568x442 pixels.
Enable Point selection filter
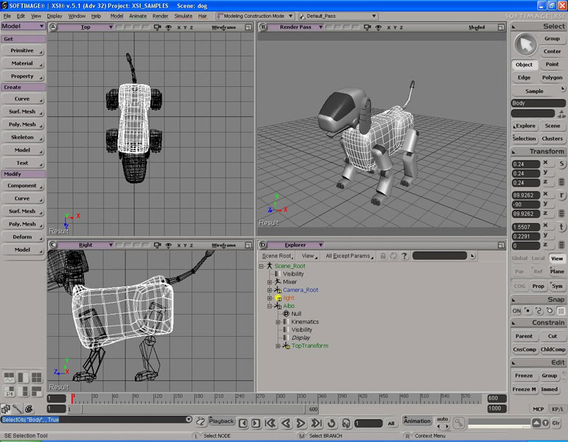point(552,64)
